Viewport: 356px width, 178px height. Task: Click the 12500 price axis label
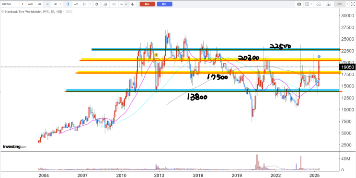point(348,98)
